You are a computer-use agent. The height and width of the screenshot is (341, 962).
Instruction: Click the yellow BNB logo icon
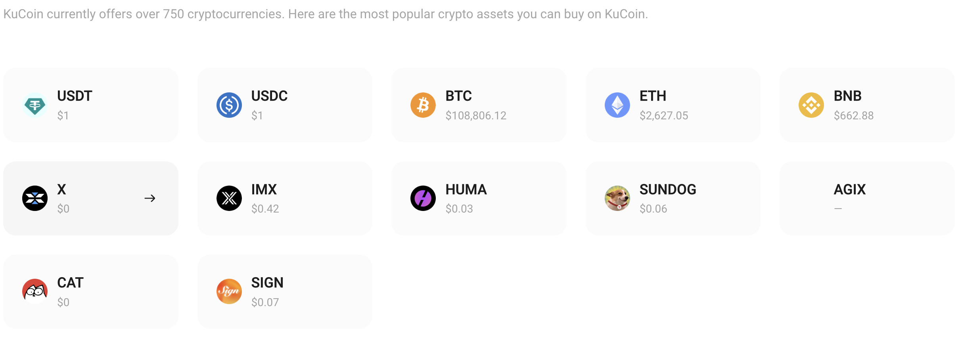(811, 105)
